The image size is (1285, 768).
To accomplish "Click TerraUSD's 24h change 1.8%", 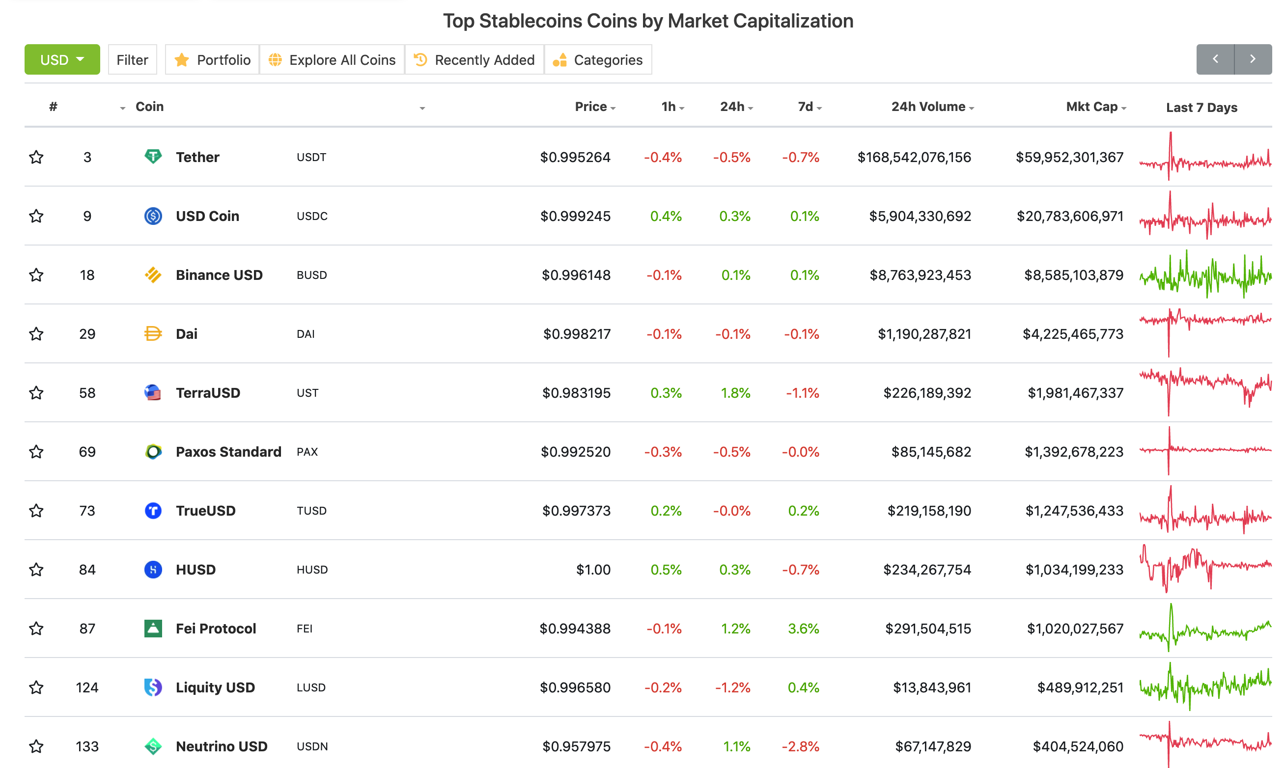I will pyautogui.click(x=735, y=393).
